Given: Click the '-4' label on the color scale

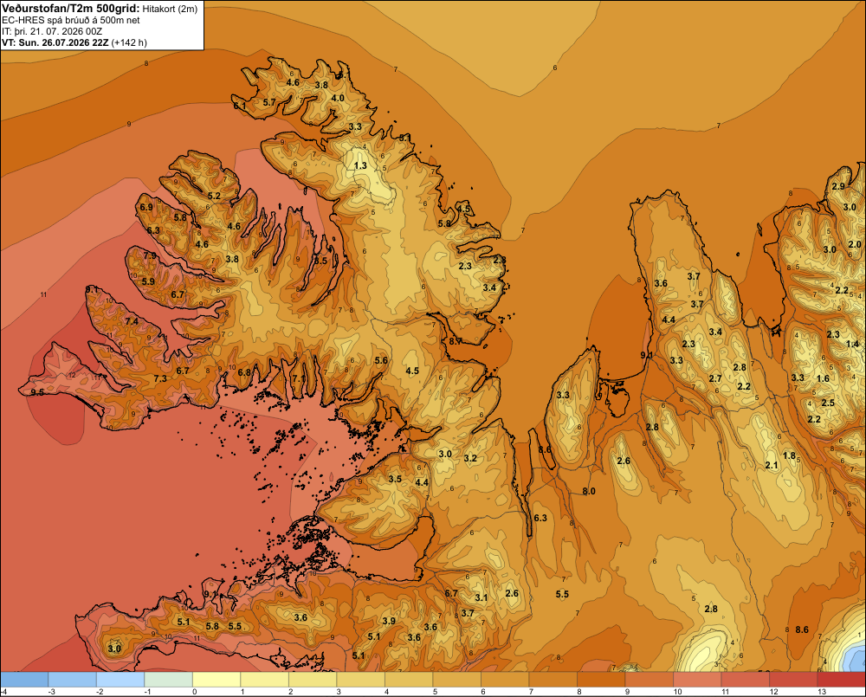Looking at the screenshot, I should pos(3,692).
